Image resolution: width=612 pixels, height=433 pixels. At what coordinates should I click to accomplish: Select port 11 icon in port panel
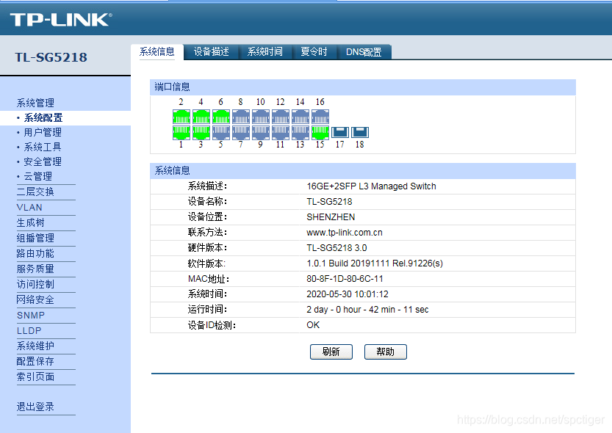pos(281,133)
